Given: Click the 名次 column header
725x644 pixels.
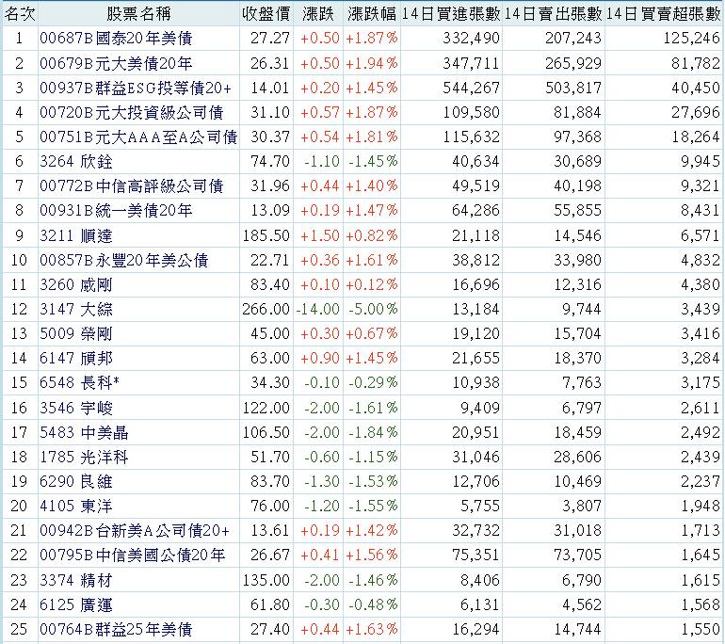Looking at the screenshot, I should coord(20,14).
